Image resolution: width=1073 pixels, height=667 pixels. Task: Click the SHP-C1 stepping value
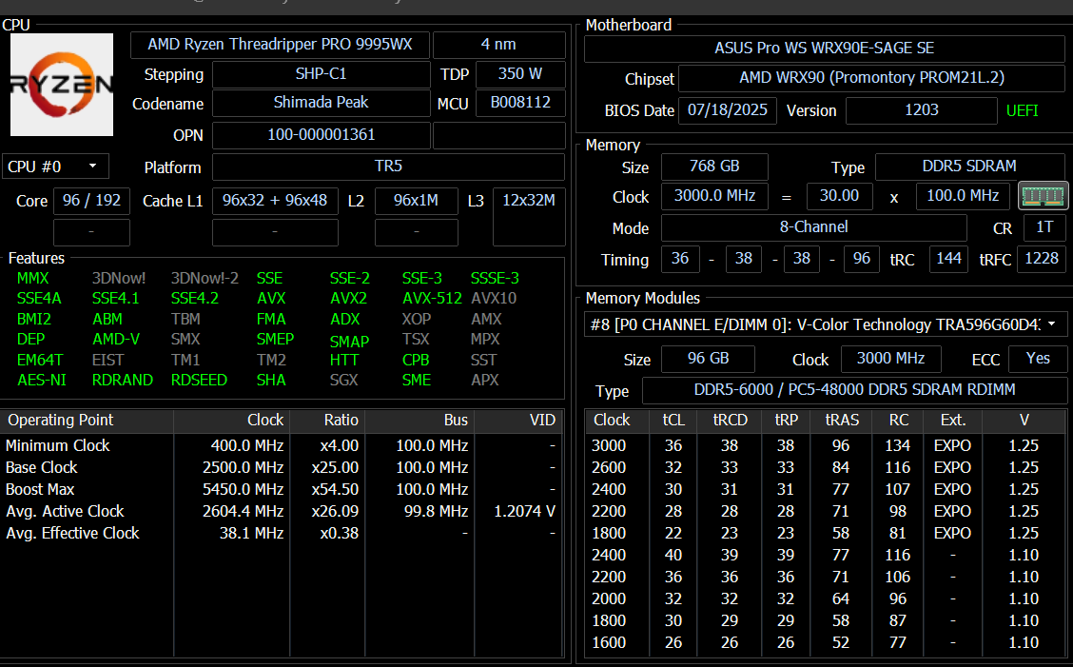(x=321, y=74)
